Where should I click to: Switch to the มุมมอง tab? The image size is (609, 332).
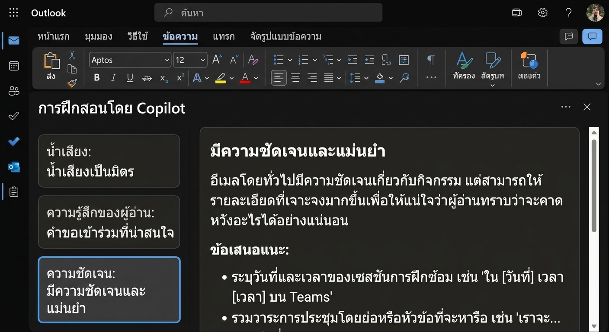pyautogui.click(x=99, y=36)
